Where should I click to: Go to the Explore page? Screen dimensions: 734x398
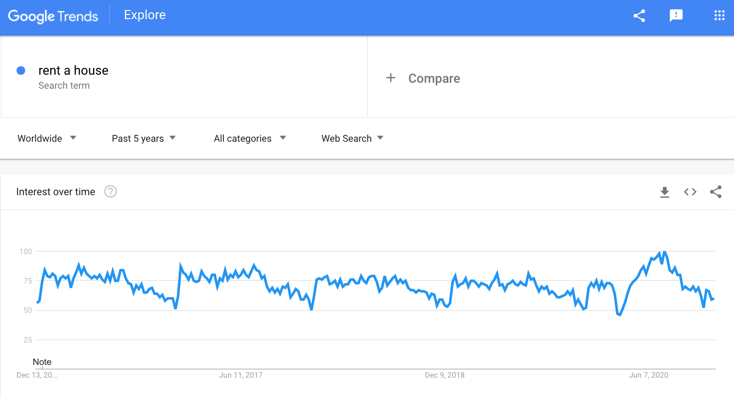[x=145, y=15]
